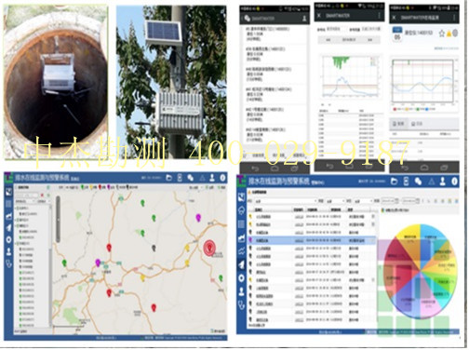Open the dropdown in the station tree panel
This screenshot has width=469, height=350.
tap(25, 202)
